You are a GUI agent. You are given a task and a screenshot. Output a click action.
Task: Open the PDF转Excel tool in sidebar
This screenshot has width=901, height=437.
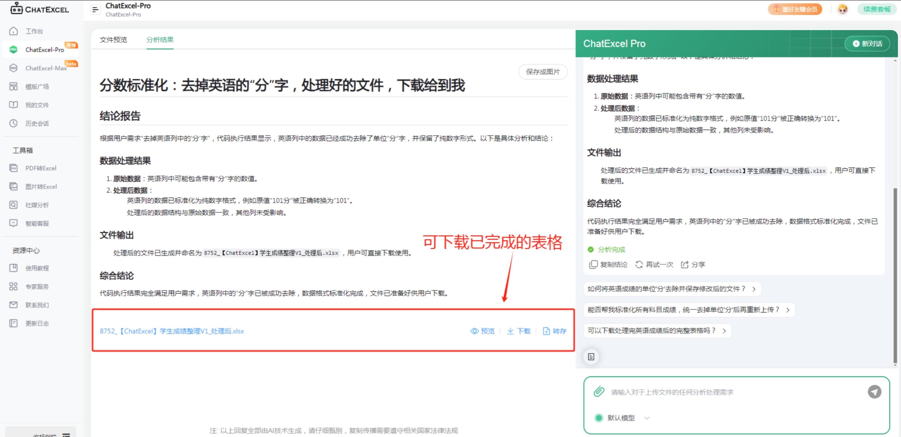pos(41,168)
